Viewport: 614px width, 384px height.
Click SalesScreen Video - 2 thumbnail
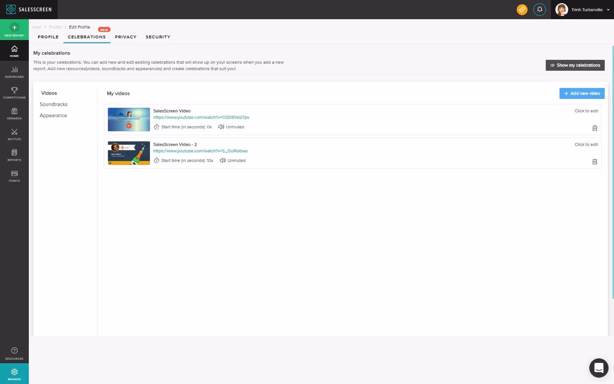click(x=129, y=153)
